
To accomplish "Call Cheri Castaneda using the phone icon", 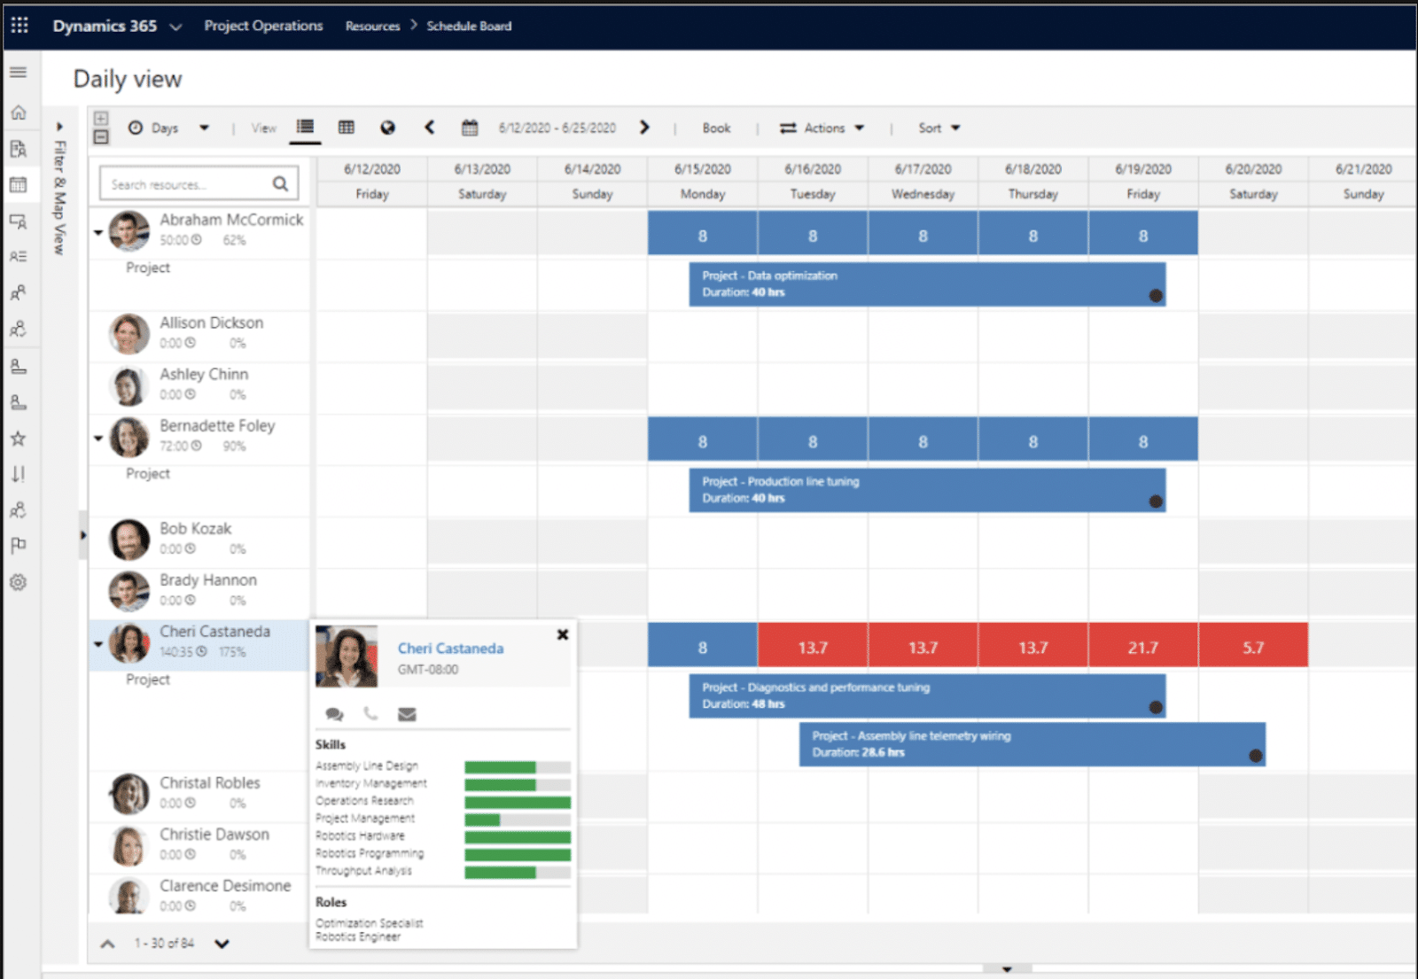I will pyautogui.click(x=370, y=713).
